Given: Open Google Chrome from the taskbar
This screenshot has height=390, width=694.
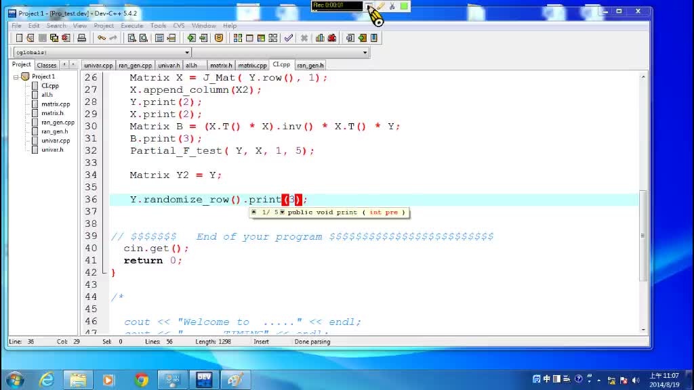Looking at the screenshot, I should [x=141, y=380].
